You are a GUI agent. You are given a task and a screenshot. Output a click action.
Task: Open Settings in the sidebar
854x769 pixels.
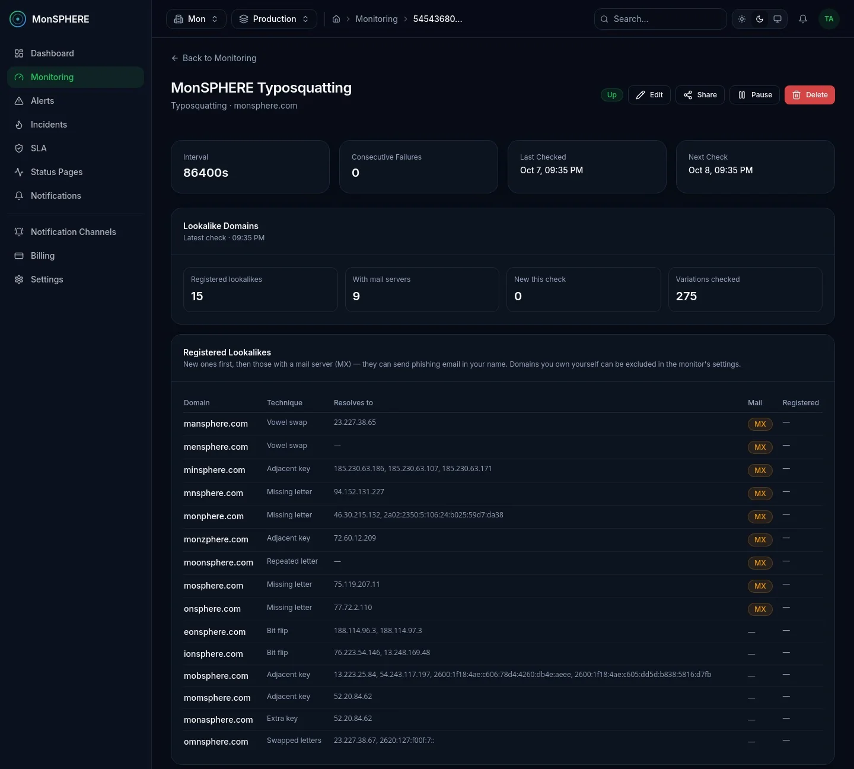[x=75, y=279]
